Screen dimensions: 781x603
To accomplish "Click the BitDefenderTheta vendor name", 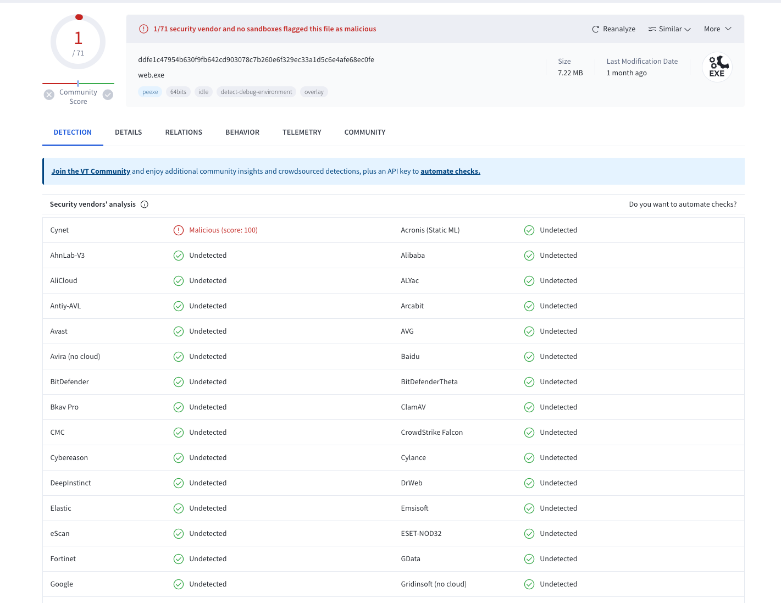I will click(429, 382).
